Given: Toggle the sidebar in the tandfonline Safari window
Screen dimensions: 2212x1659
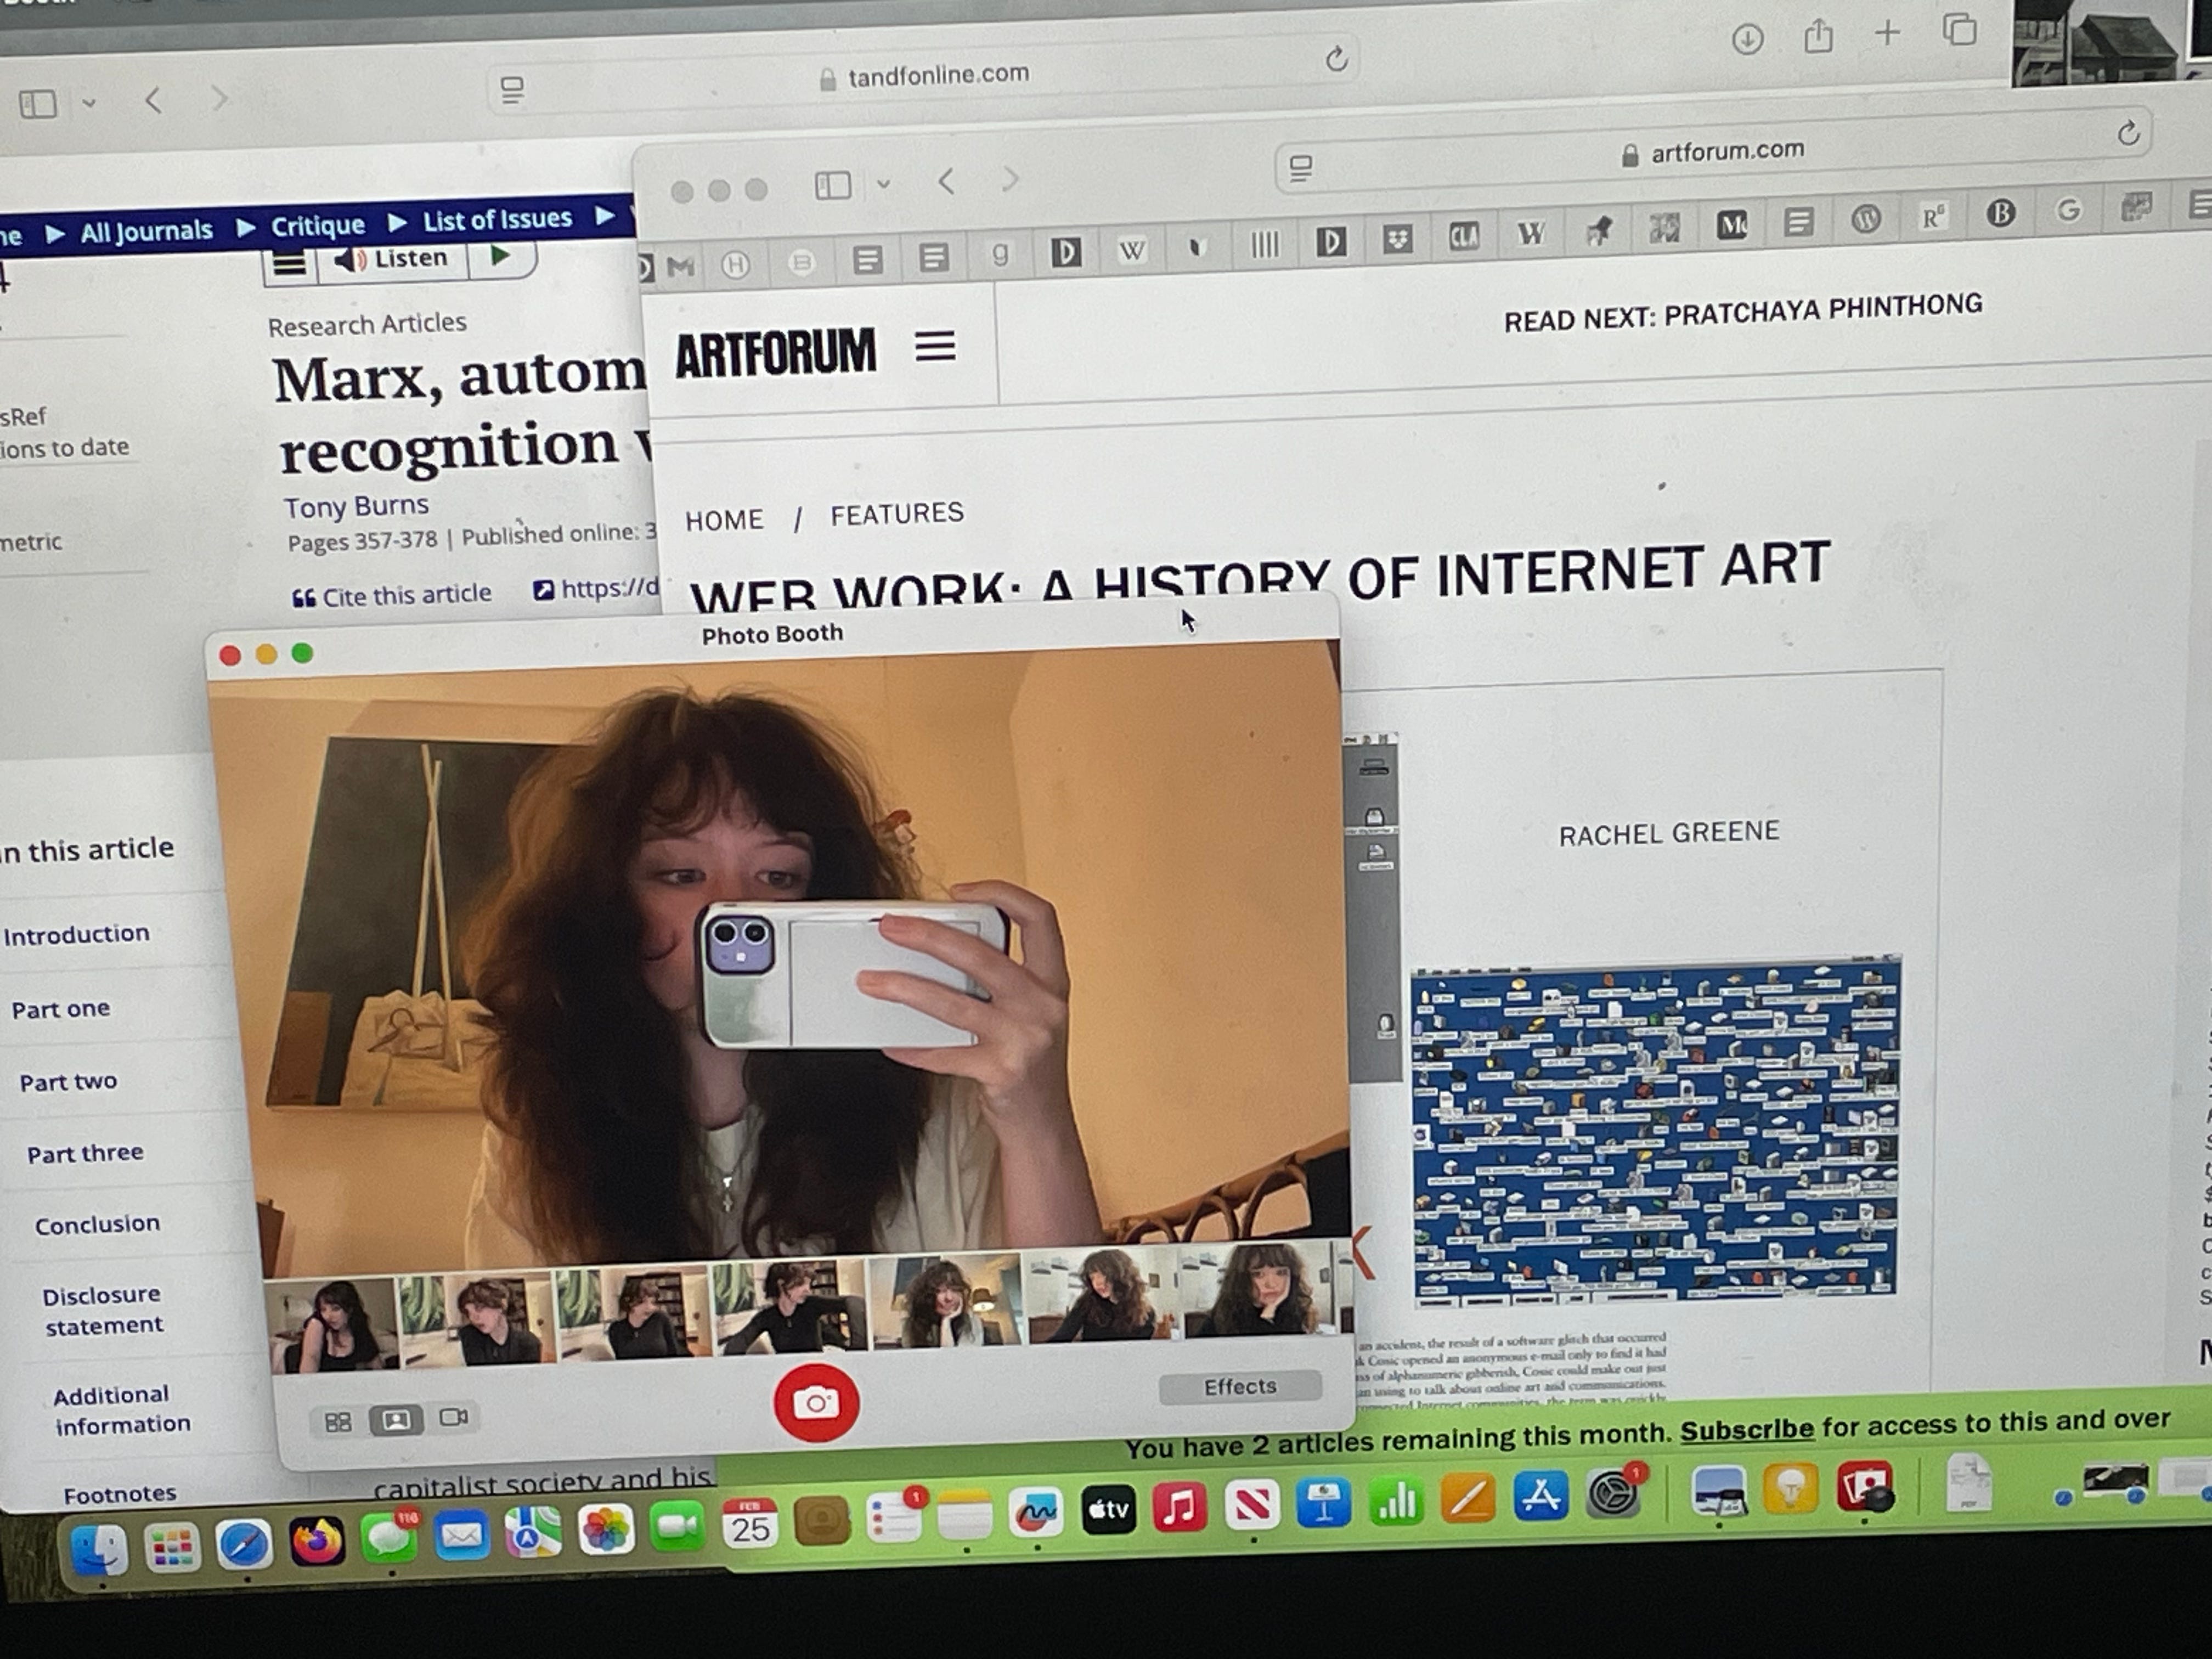Looking at the screenshot, I should pos(39,104).
